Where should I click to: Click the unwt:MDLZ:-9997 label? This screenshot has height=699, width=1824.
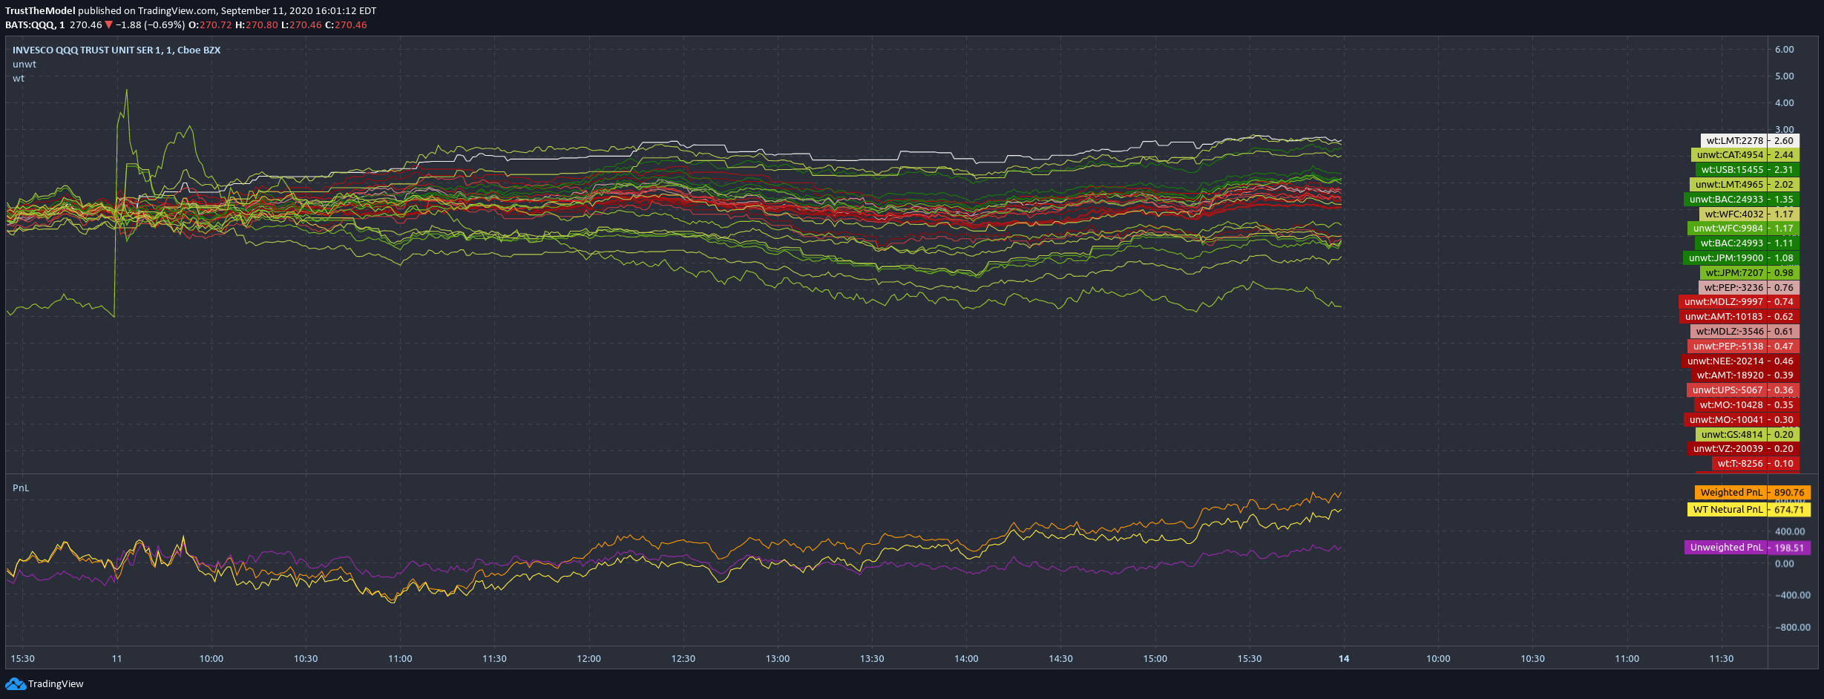1723,302
